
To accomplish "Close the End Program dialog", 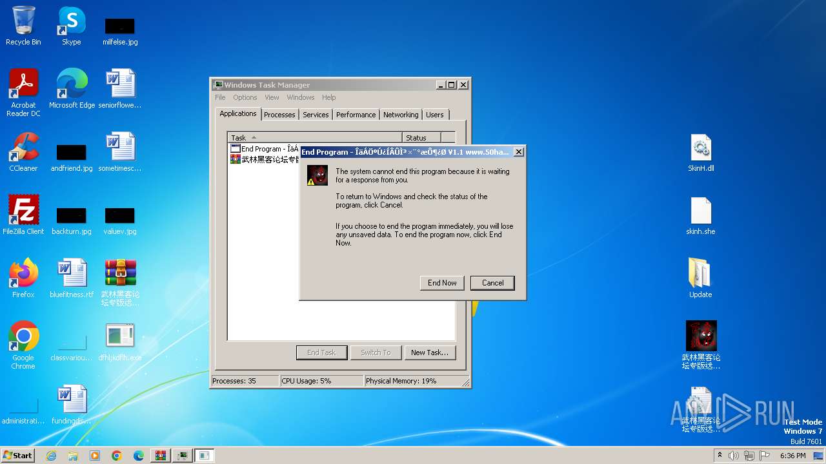I will (x=518, y=152).
